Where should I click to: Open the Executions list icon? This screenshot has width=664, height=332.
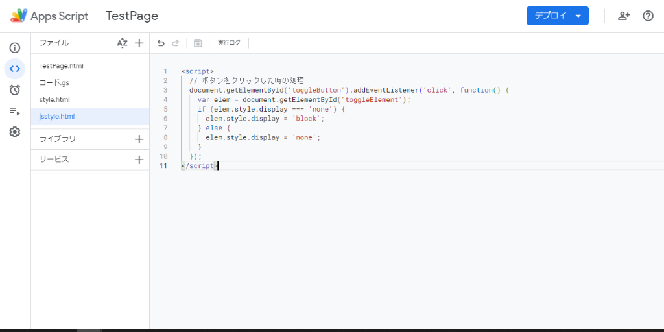coord(14,112)
